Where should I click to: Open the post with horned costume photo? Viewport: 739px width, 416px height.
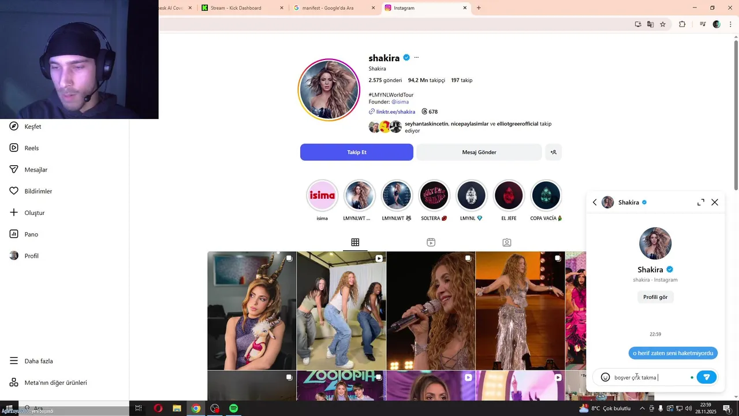[x=252, y=311]
